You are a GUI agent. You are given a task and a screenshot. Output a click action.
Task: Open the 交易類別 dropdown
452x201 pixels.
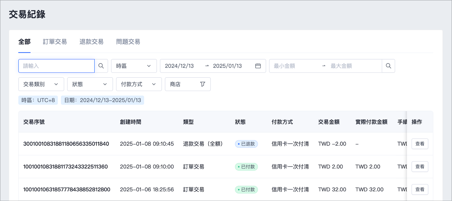click(41, 84)
